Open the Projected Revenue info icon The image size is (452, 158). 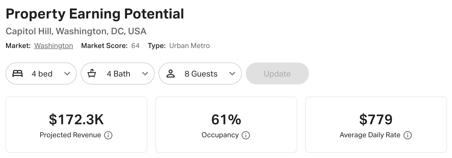pyautogui.click(x=108, y=135)
